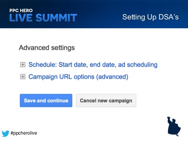Click the Setting Up DSA's slide title

(150, 17)
